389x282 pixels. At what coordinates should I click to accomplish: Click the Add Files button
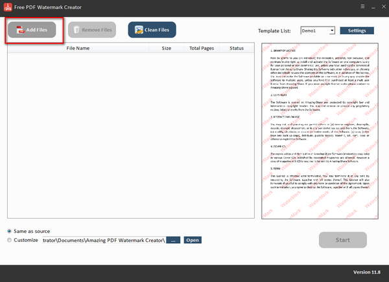coord(32,30)
